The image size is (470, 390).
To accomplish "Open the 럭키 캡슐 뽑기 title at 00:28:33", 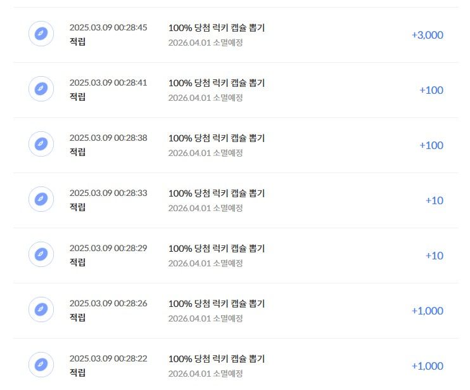I will coord(217,193).
